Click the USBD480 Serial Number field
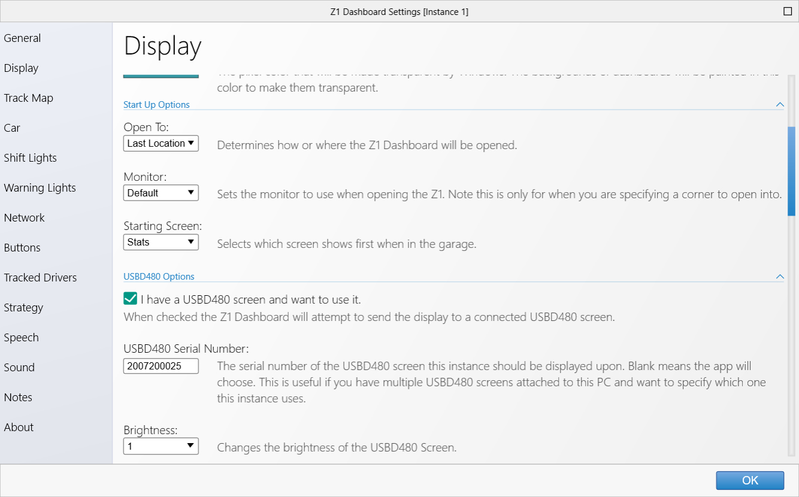Image resolution: width=799 pixels, height=497 pixels. [x=161, y=366]
